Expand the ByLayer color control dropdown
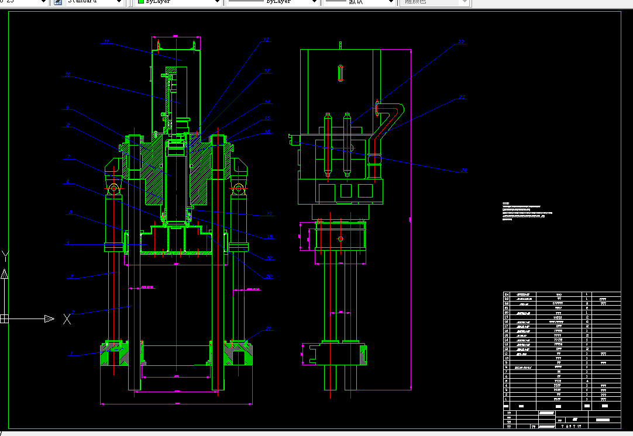The width and height of the screenshot is (633, 436). tap(217, 2)
